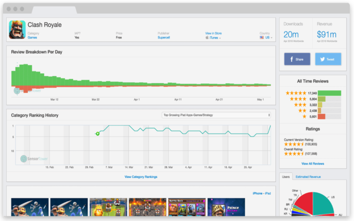
Task: Click View Category Rankings link
Action: (141, 177)
